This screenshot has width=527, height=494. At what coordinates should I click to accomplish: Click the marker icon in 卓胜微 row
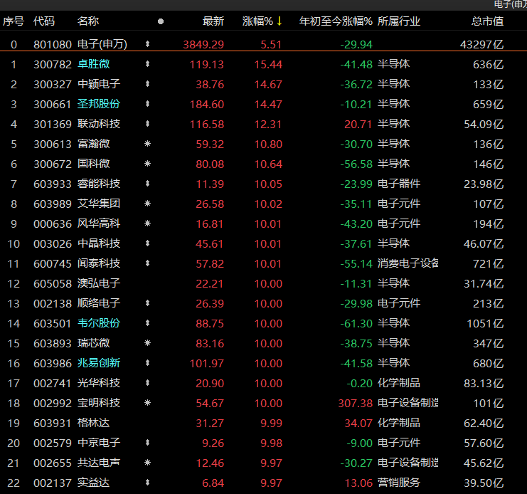pyautogui.click(x=147, y=64)
